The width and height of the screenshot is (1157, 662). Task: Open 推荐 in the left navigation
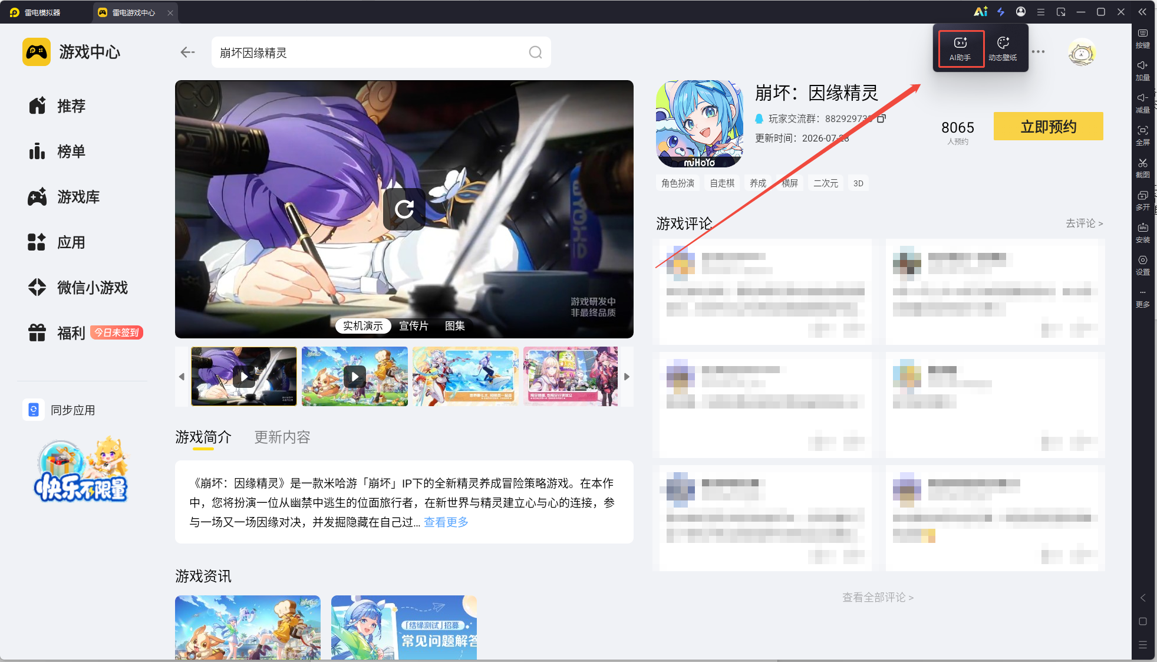click(57, 106)
